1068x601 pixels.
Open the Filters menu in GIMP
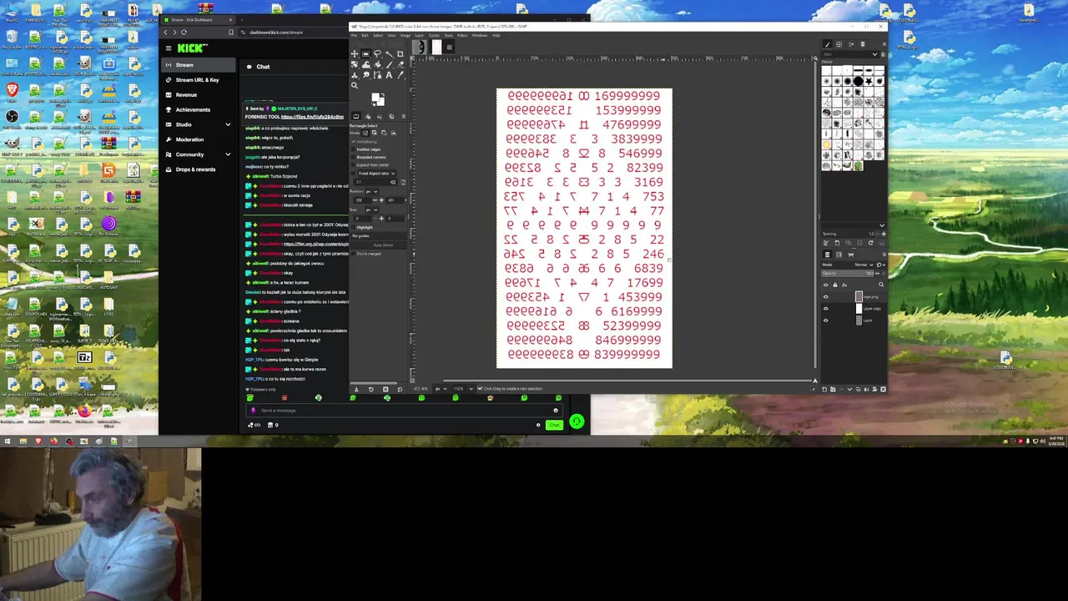click(462, 35)
